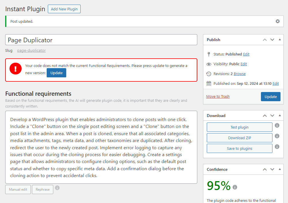Click Move to Trash link
The width and height of the screenshot is (288, 203).
pos(218,97)
